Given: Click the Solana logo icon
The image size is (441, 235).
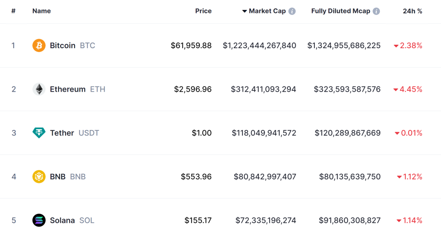Looking at the screenshot, I should point(39,220).
